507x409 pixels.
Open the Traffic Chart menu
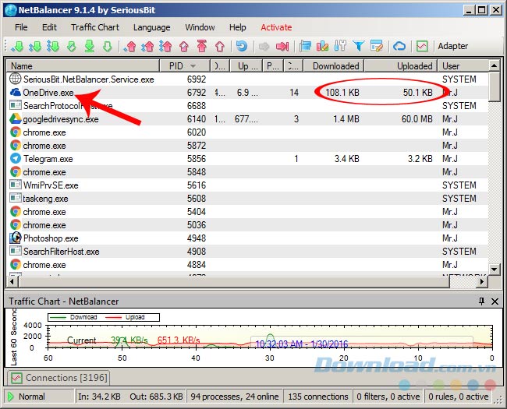pyautogui.click(x=95, y=27)
